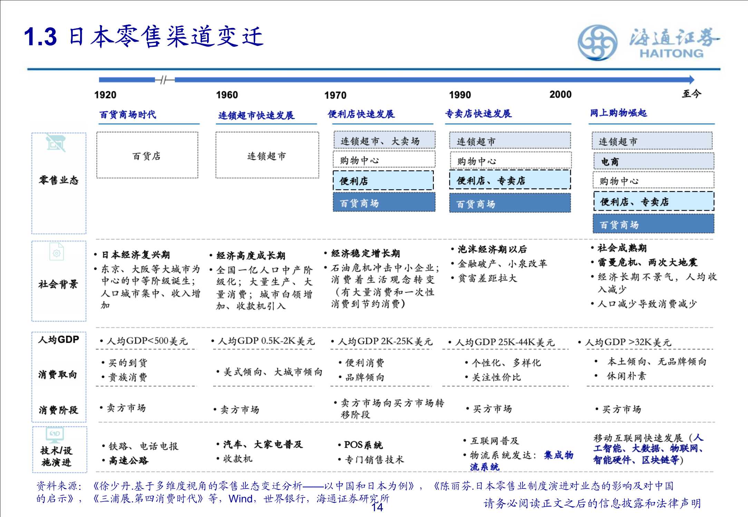Select 移动互联网快速发展 text
This screenshot has width=748, height=517.
tap(638, 438)
